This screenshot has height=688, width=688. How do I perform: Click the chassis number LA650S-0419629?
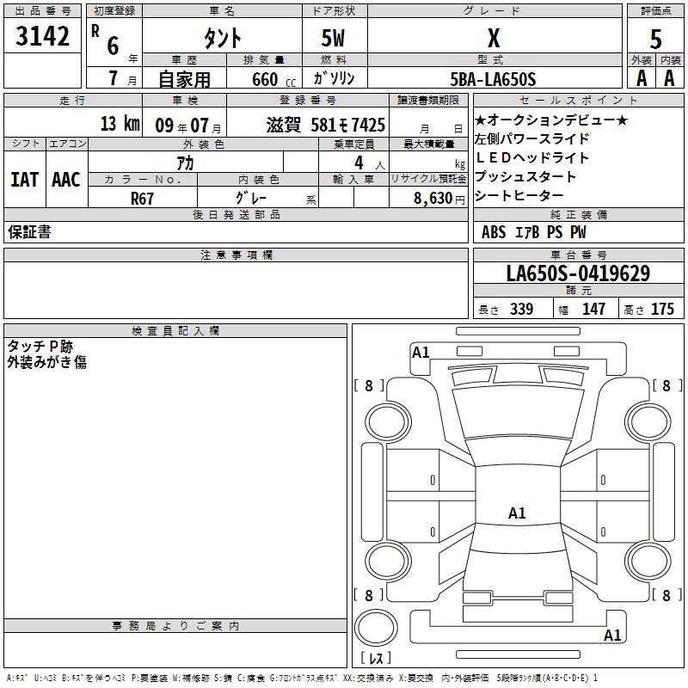click(578, 273)
